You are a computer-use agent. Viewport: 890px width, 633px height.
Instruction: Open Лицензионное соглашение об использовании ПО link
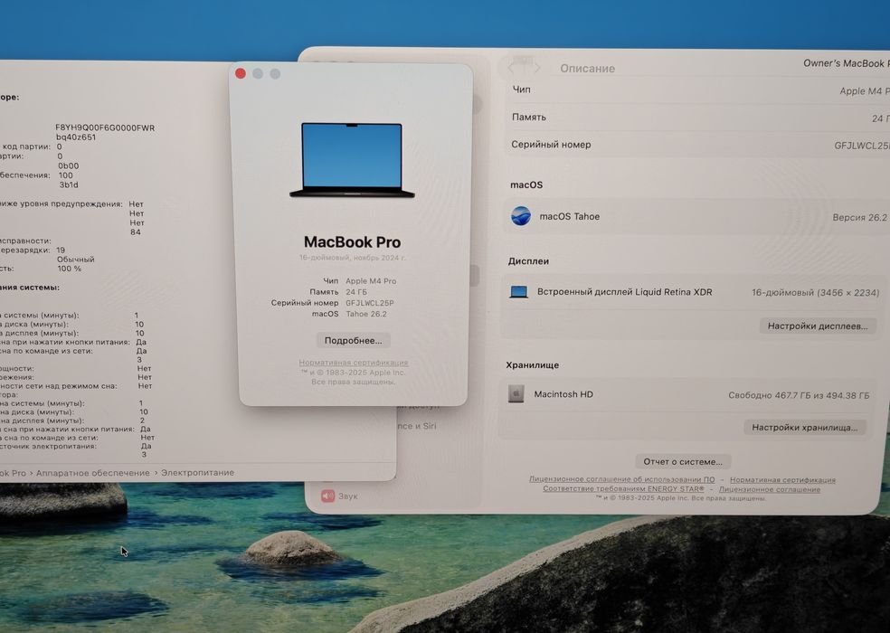tap(622, 479)
